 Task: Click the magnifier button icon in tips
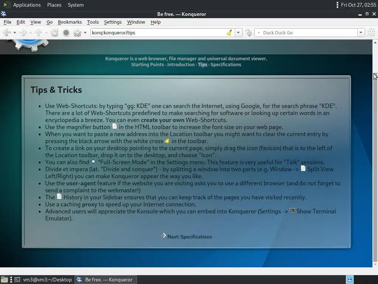pos(114,126)
